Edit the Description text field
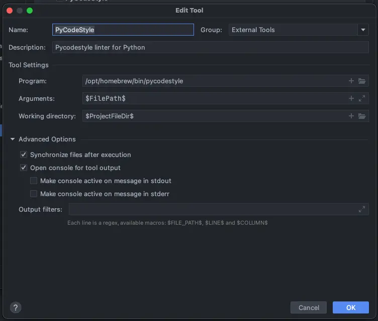This screenshot has height=321, width=378. [x=210, y=47]
